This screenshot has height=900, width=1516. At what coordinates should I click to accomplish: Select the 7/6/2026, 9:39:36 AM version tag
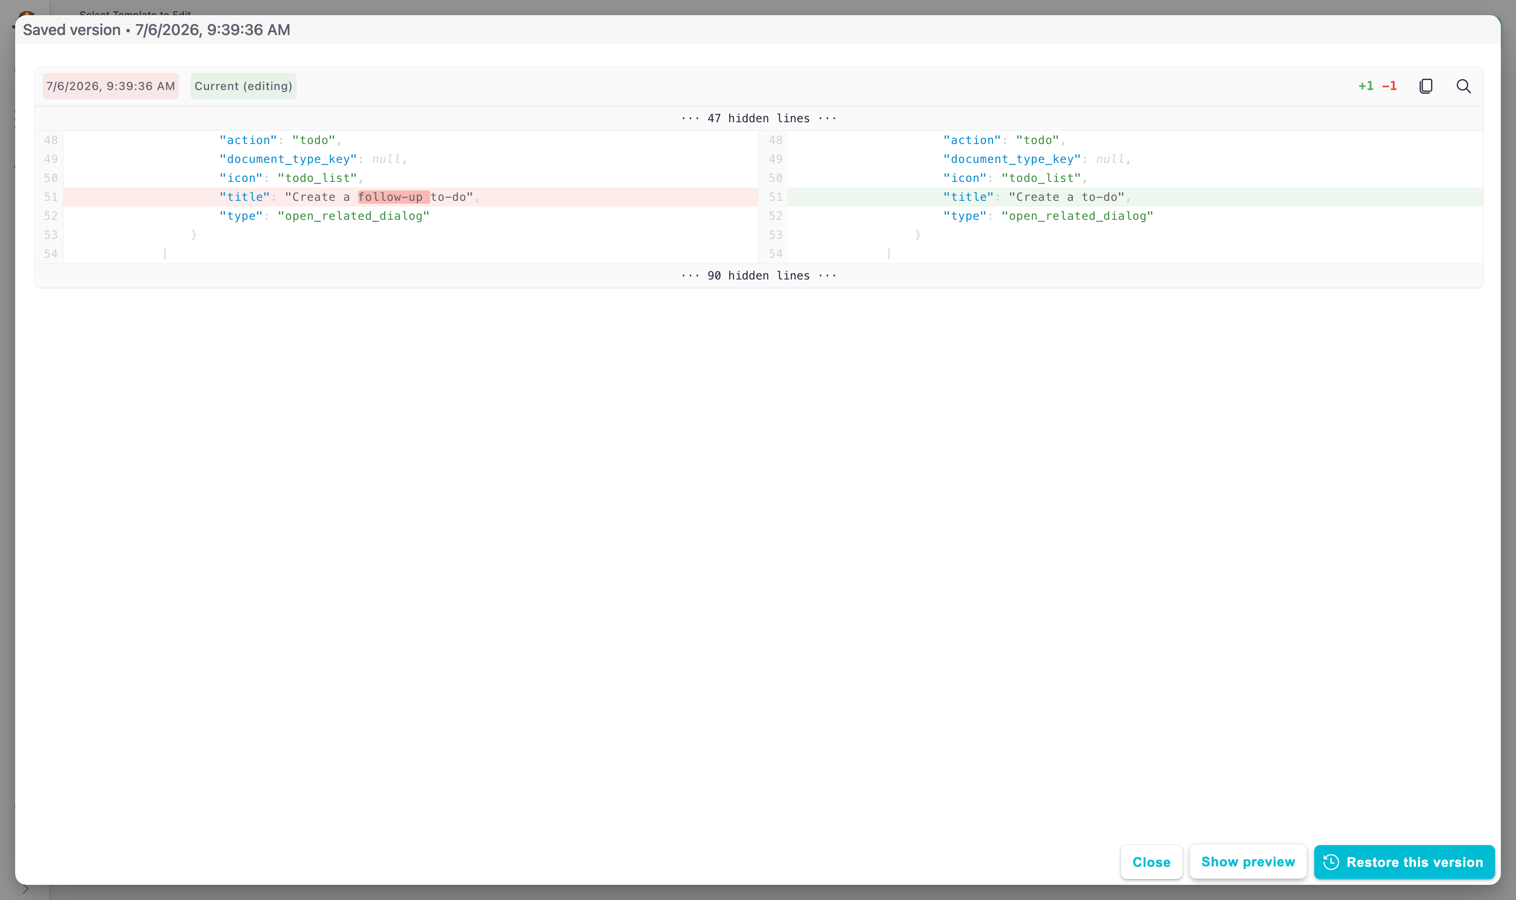(x=110, y=86)
